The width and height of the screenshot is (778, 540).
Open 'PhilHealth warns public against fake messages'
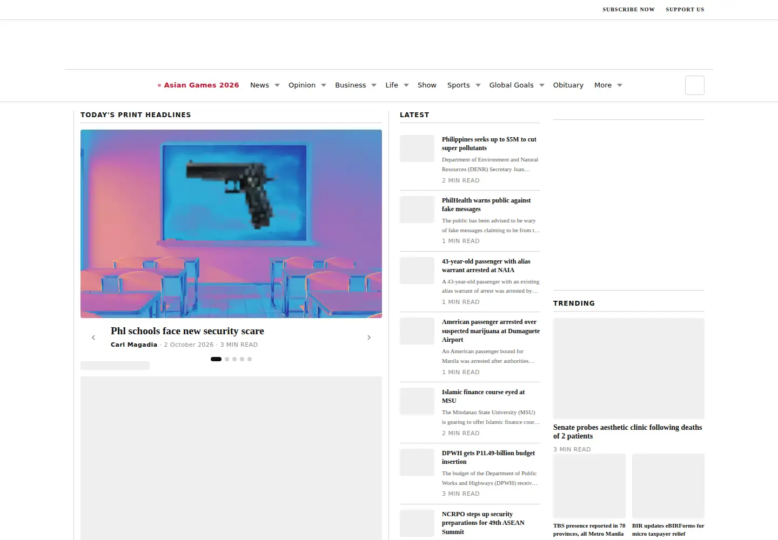click(x=486, y=205)
